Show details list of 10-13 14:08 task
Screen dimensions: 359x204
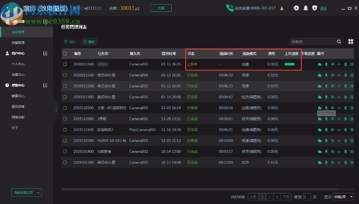[x=352, y=163]
